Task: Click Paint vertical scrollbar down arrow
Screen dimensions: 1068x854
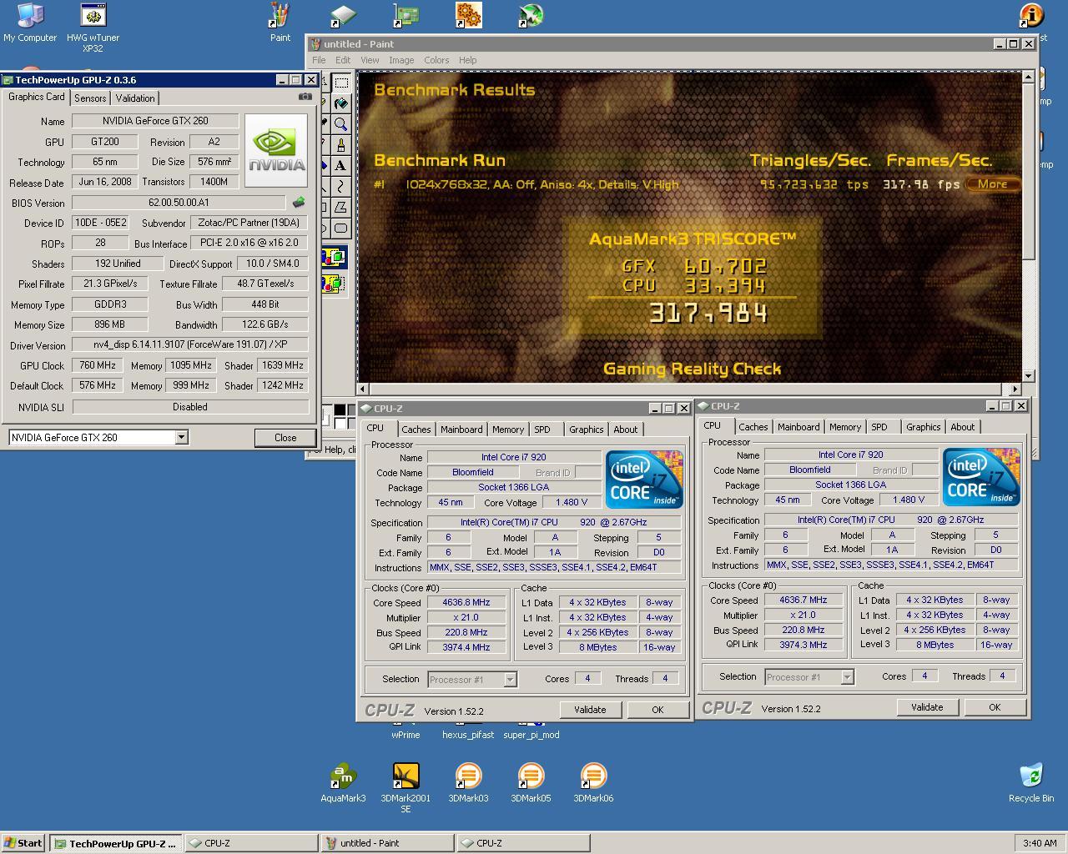Action: pos(1028,376)
